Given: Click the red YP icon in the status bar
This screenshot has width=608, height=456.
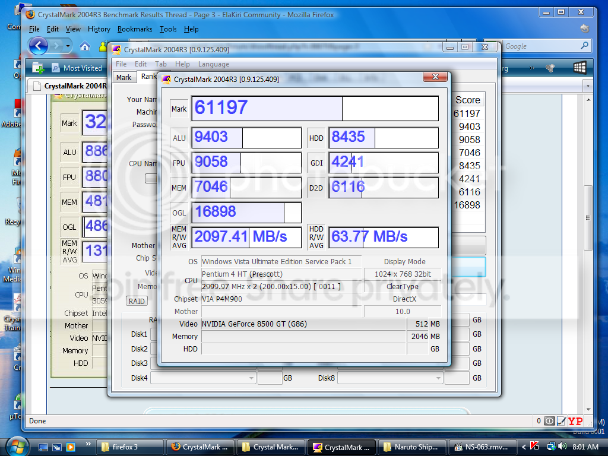Looking at the screenshot, I should point(575,421).
